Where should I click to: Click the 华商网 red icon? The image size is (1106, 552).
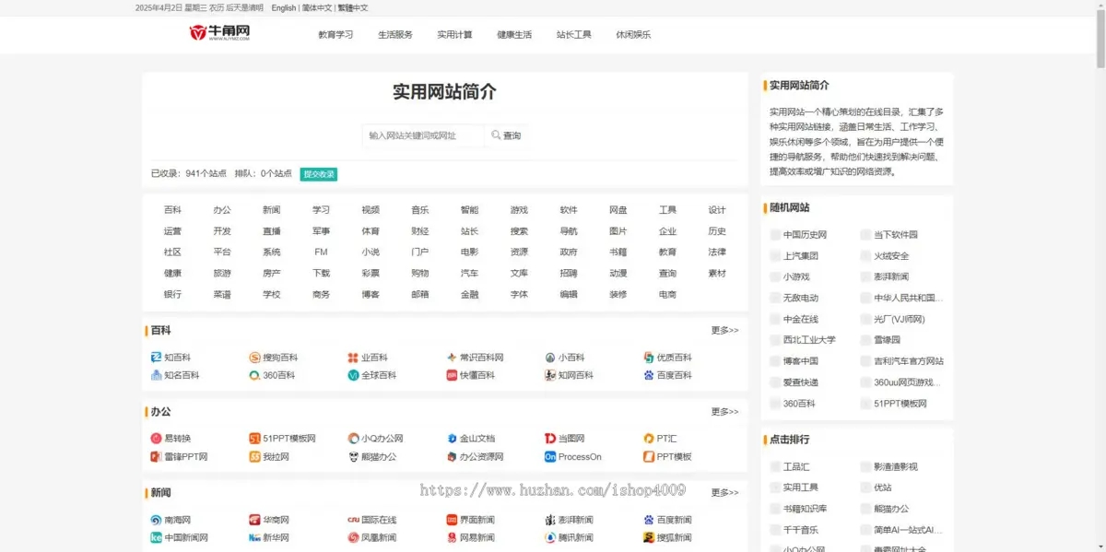coord(254,520)
